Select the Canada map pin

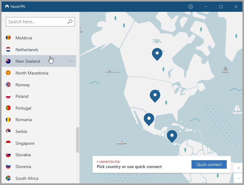(157, 54)
